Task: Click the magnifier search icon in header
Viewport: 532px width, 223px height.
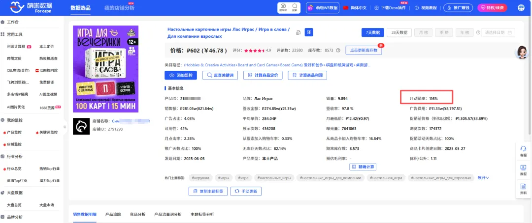Action: pyautogui.click(x=295, y=7)
